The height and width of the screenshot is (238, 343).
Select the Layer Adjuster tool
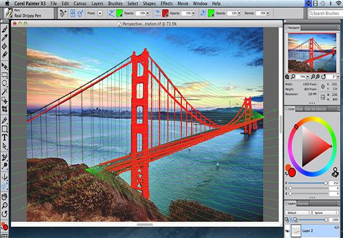pos(5,66)
